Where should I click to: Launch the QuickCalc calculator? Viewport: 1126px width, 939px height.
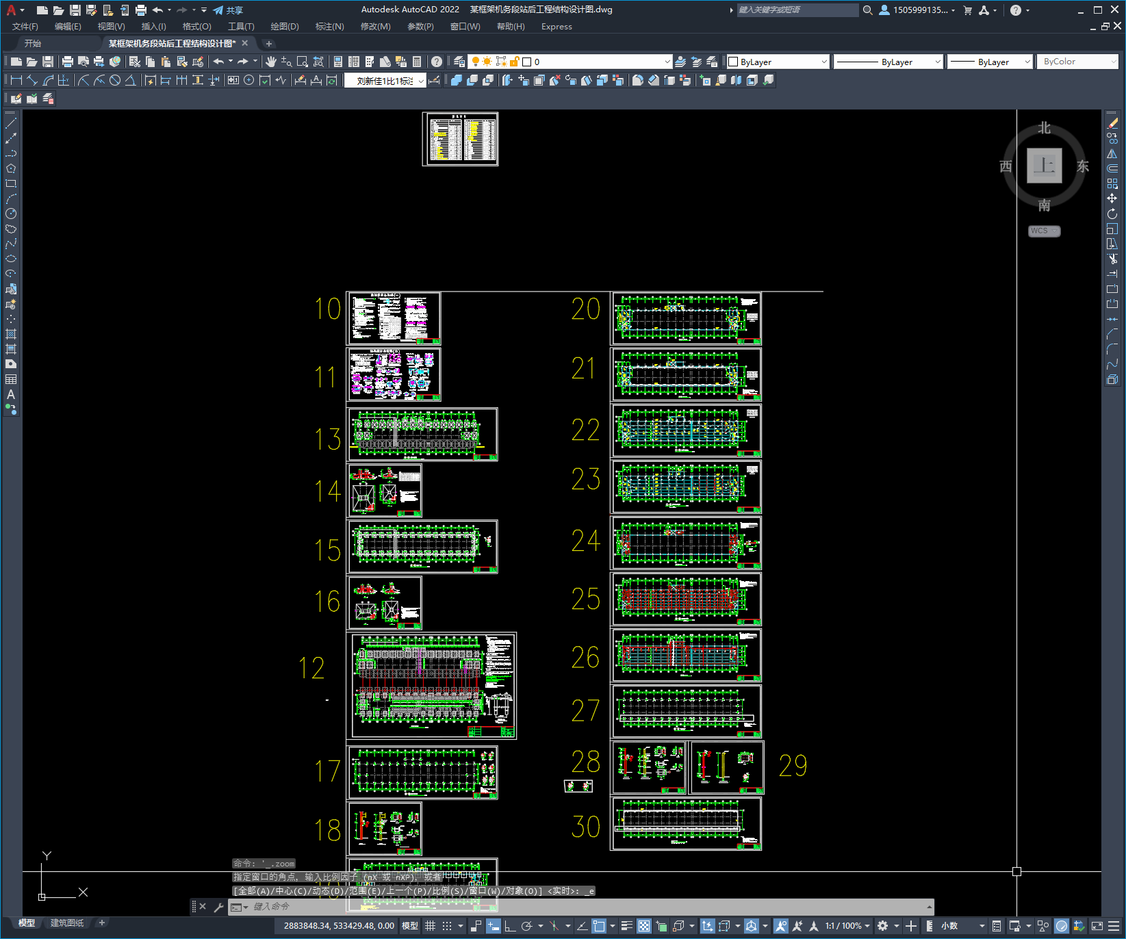point(417,62)
